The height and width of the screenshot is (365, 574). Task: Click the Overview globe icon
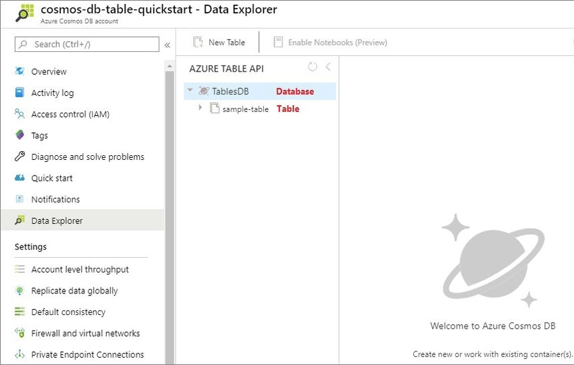tap(20, 71)
